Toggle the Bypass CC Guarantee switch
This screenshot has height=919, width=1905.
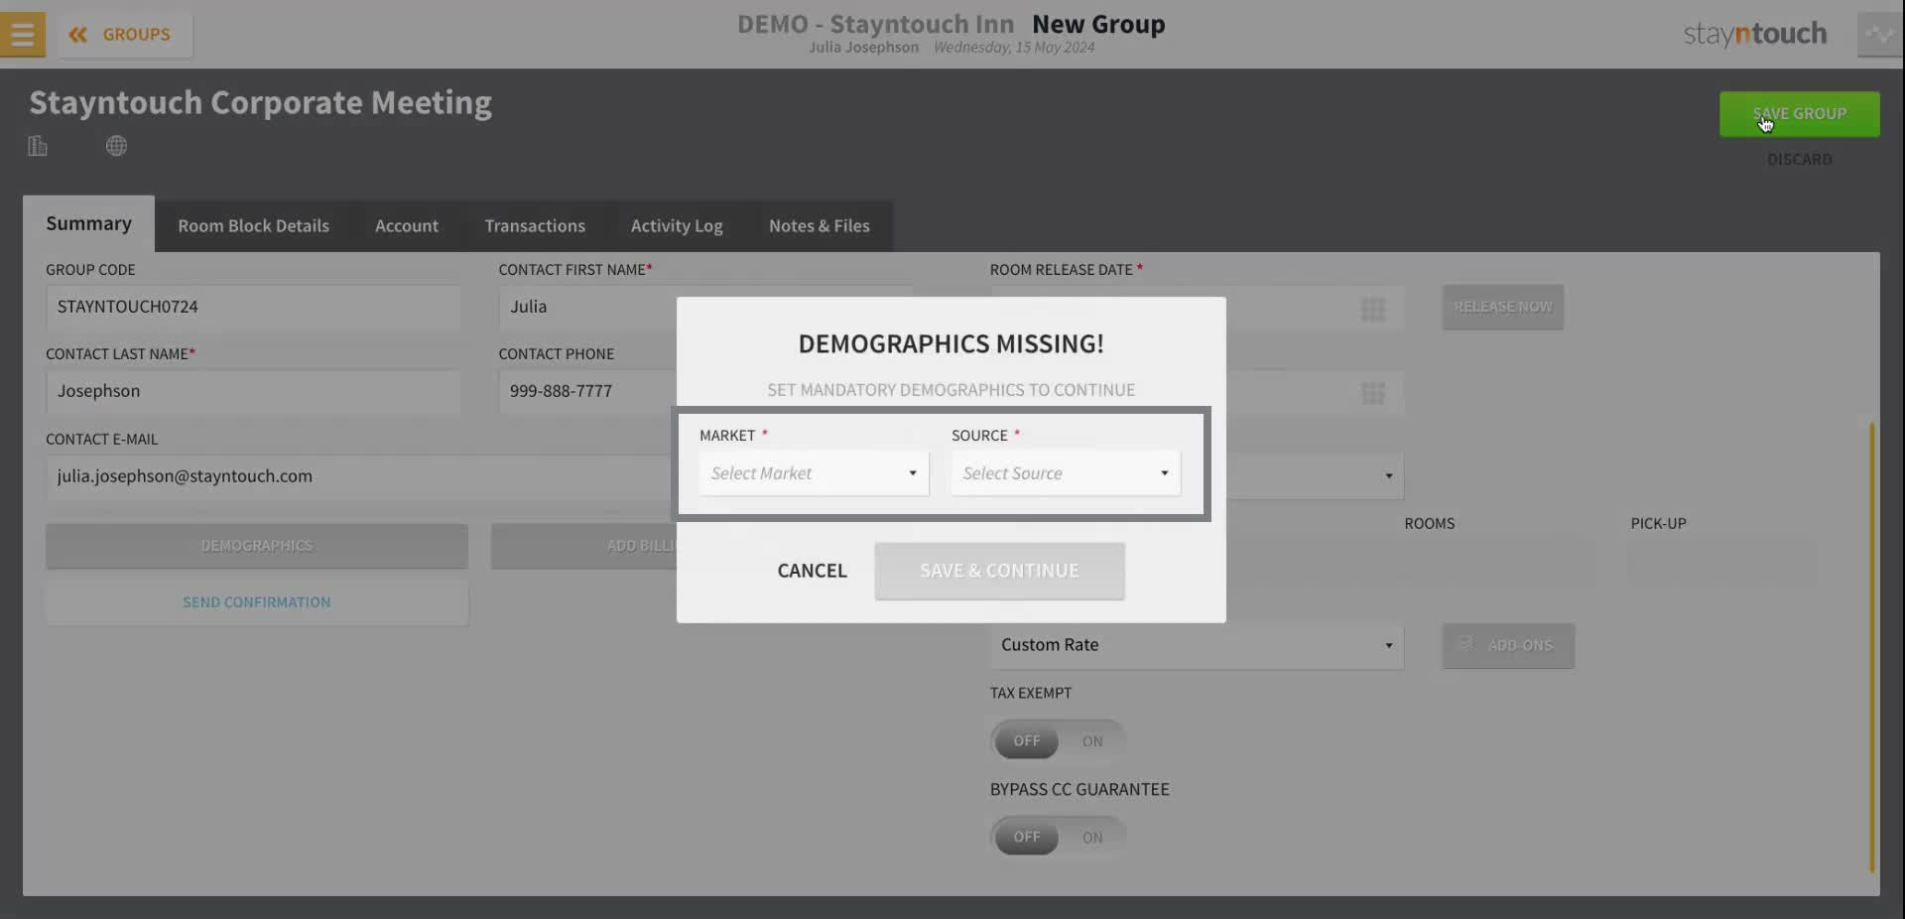point(1058,838)
